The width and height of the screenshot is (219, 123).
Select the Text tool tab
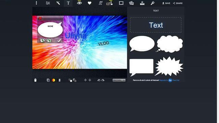pos(68,3)
